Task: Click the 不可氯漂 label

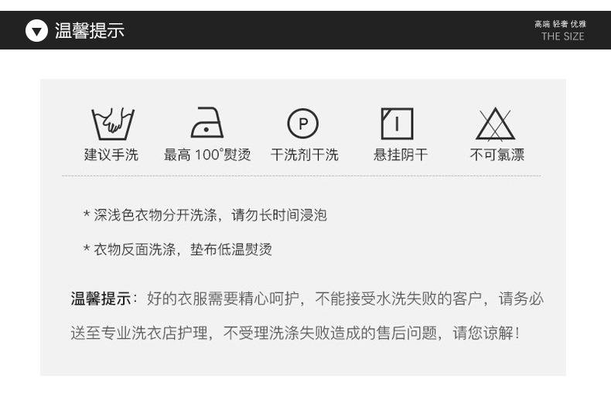Action: click(x=497, y=155)
